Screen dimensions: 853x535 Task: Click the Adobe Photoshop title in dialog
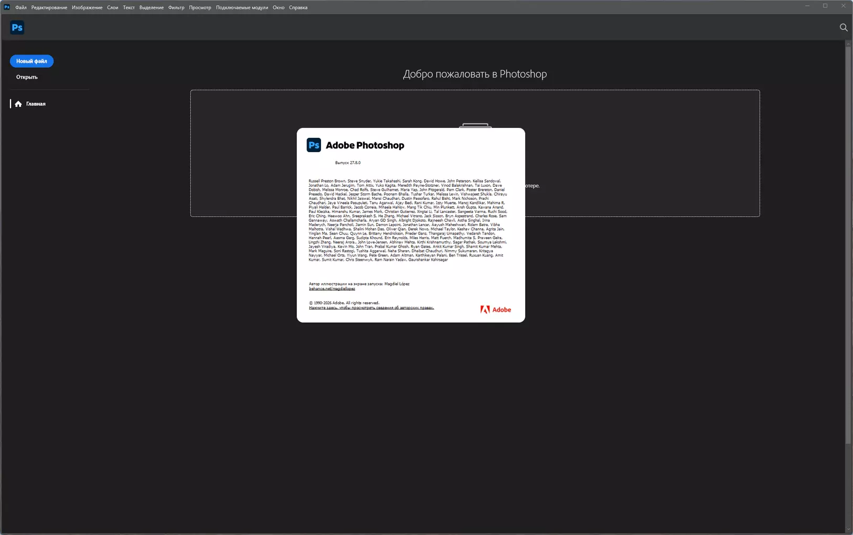tap(365, 145)
